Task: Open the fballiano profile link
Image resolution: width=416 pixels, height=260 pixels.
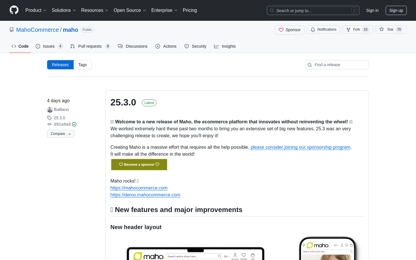Action: coord(62,109)
